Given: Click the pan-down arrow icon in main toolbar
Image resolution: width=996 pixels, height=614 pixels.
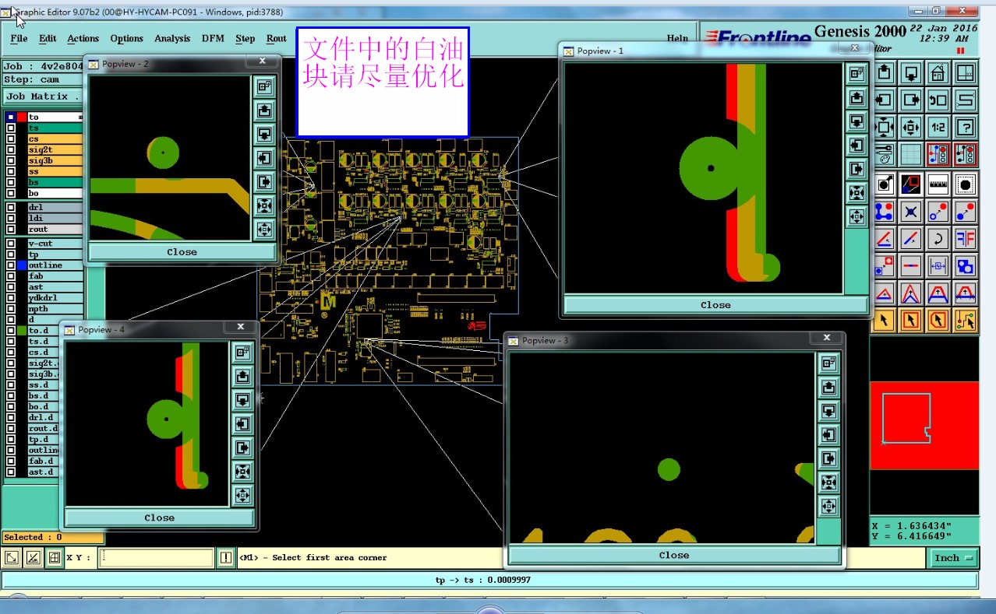Looking at the screenshot, I should click(911, 73).
